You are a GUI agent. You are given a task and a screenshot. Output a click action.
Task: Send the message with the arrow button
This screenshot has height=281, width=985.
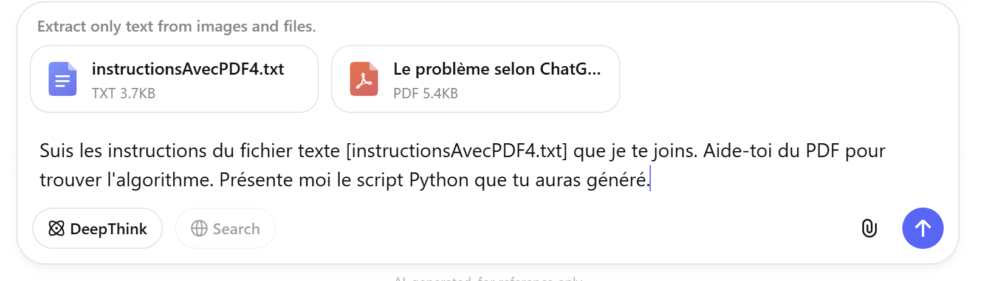click(x=922, y=228)
